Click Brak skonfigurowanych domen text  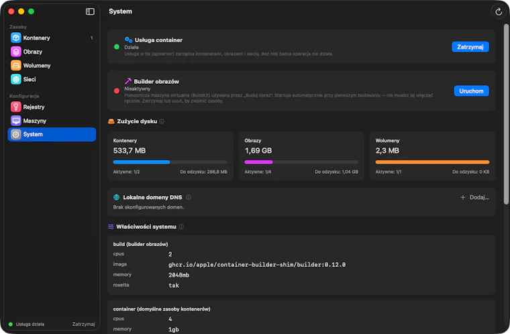(x=148, y=207)
